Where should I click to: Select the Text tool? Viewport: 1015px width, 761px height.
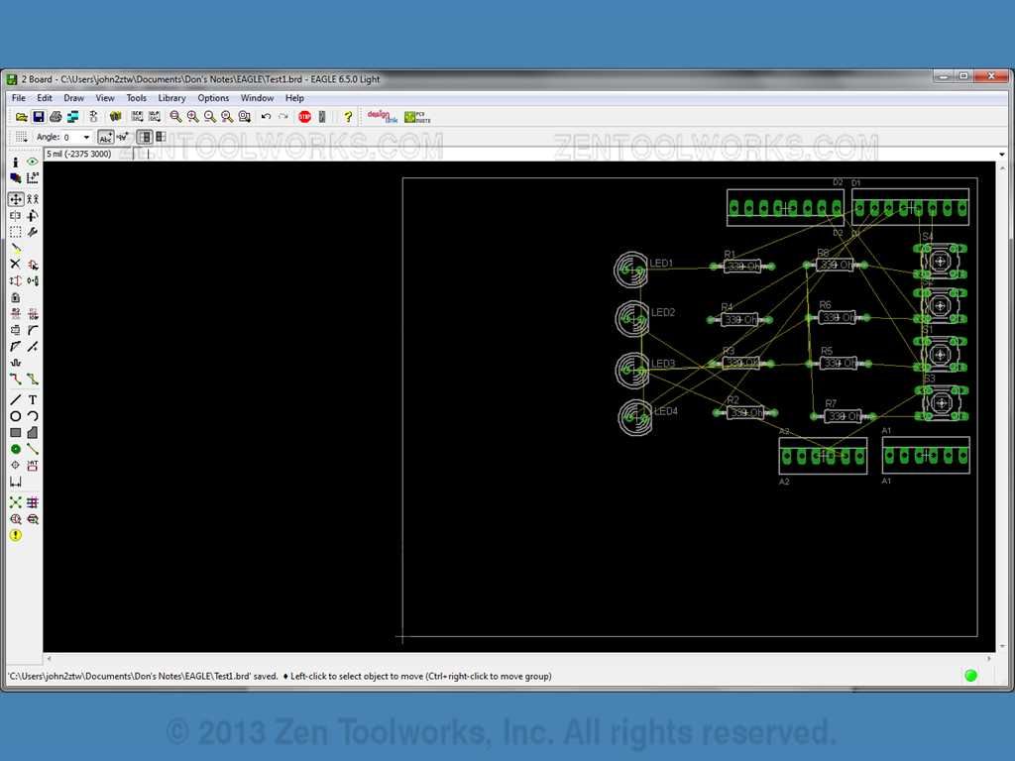coord(33,400)
